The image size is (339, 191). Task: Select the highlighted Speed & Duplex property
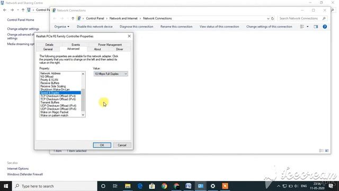[x=60, y=93]
